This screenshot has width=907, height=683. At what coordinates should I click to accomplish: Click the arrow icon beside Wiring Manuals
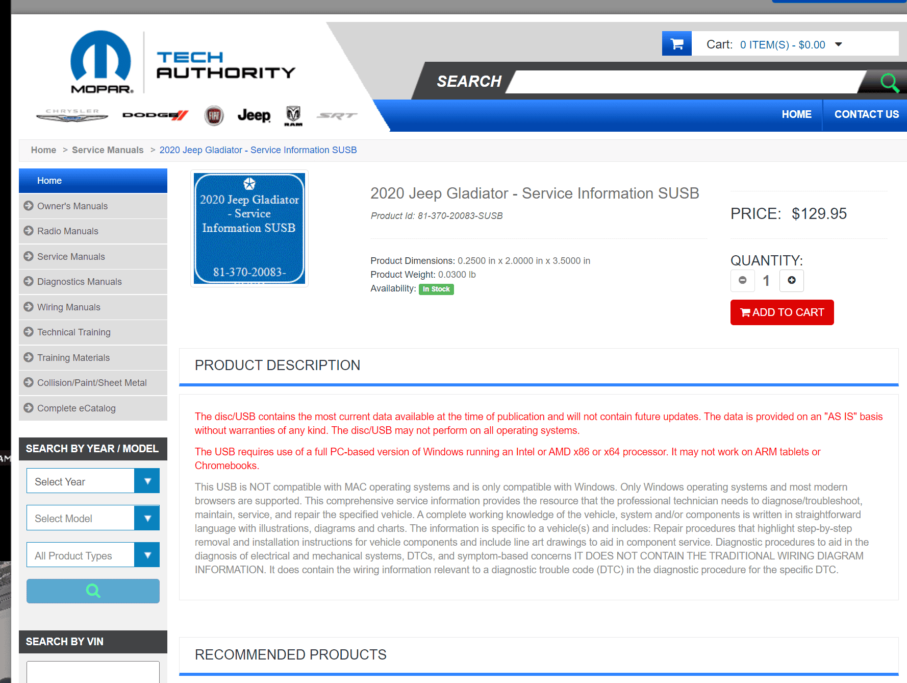tap(29, 307)
